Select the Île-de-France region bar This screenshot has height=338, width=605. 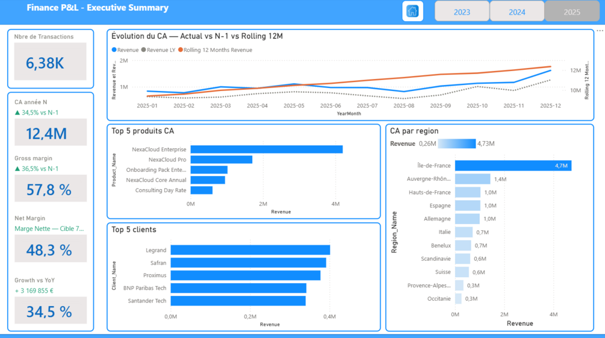pyautogui.click(x=513, y=166)
